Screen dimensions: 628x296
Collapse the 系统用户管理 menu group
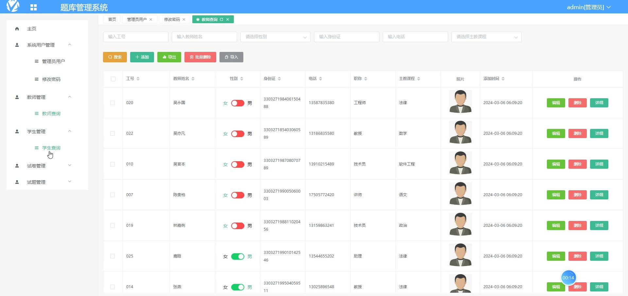[70, 45]
